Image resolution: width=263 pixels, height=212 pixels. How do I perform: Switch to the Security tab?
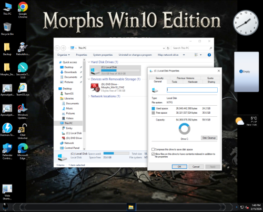click(159, 78)
